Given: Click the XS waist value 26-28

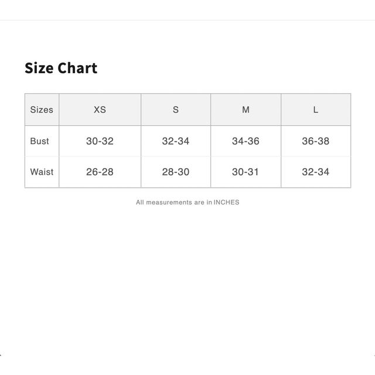Looking at the screenshot, I should click(100, 172).
